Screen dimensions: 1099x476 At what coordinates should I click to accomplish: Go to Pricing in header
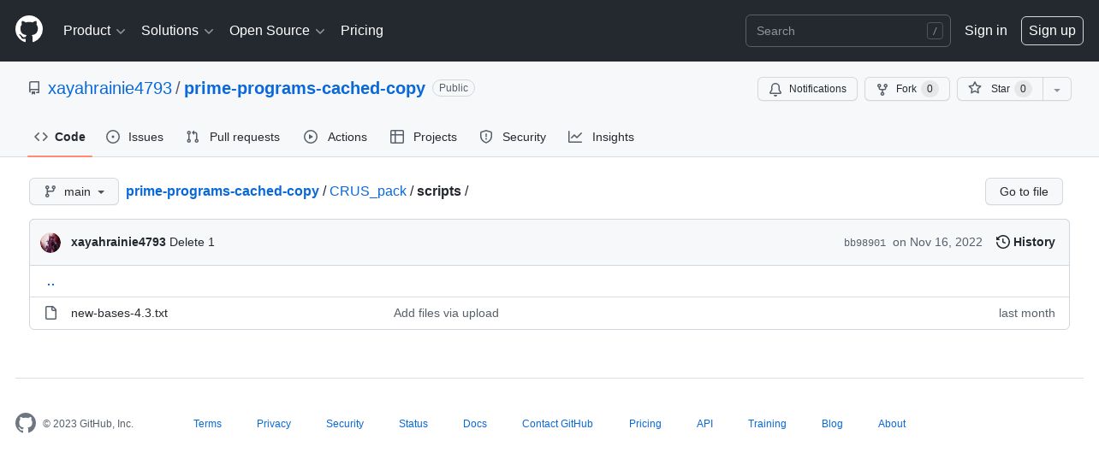tap(362, 31)
